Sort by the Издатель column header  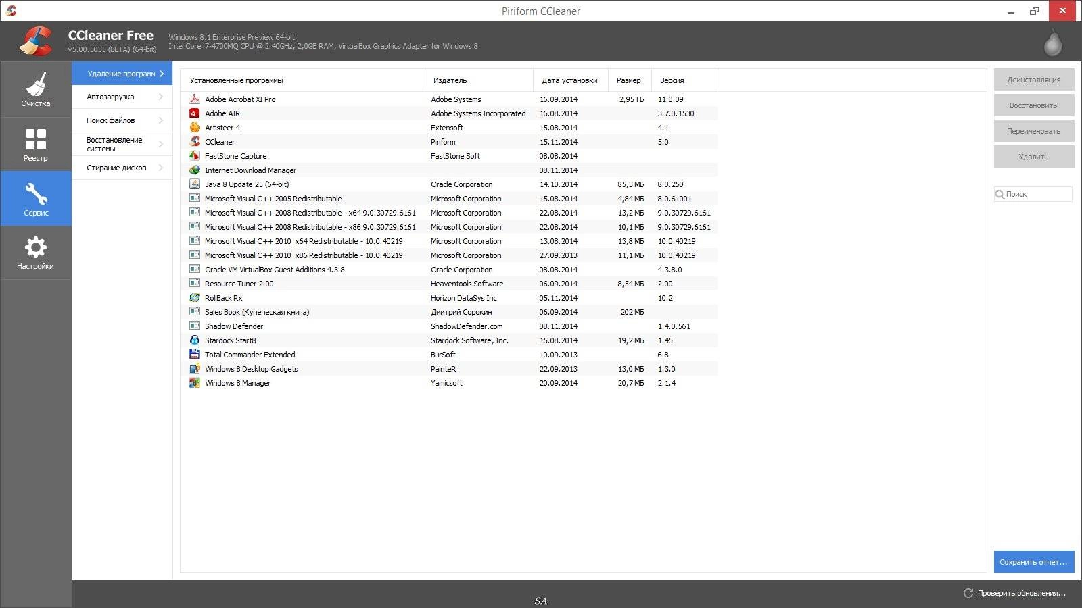(479, 80)
